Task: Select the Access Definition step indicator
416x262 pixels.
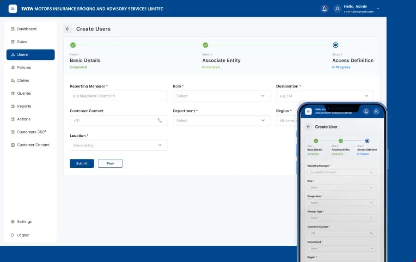Action: pyautogui.click(x=336, y=45)
